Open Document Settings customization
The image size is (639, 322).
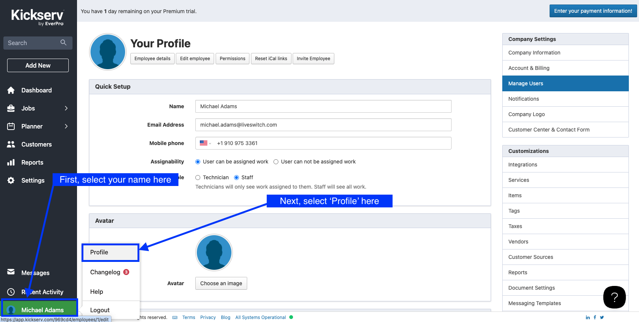pyautogui.click(x=565, y=288)
